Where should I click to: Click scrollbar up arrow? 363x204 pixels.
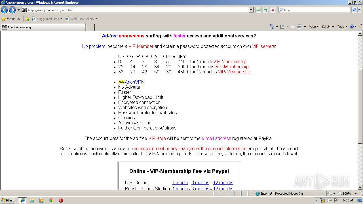[x=360, y=33]
